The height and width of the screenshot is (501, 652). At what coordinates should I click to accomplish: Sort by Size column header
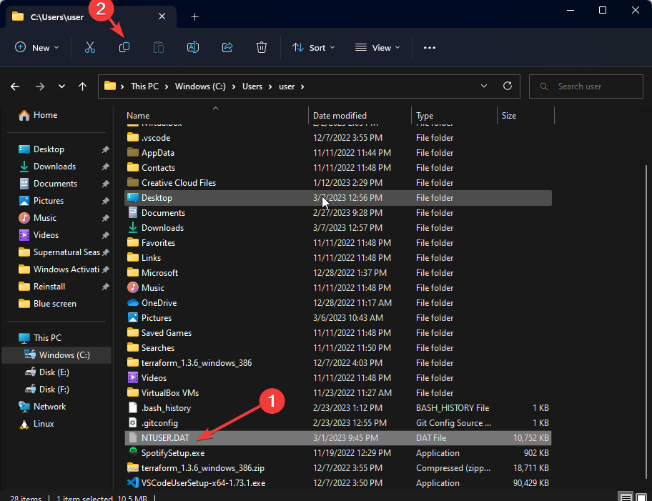coord(525,116)
